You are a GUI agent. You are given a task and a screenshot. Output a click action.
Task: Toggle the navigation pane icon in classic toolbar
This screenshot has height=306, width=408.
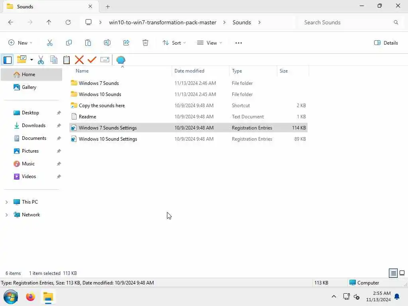pos(8,60)
